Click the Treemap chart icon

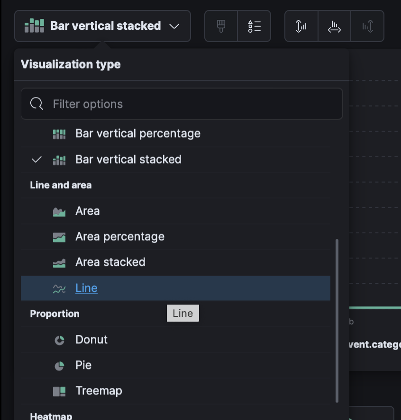pyautogui.click(x=59, y=391)
